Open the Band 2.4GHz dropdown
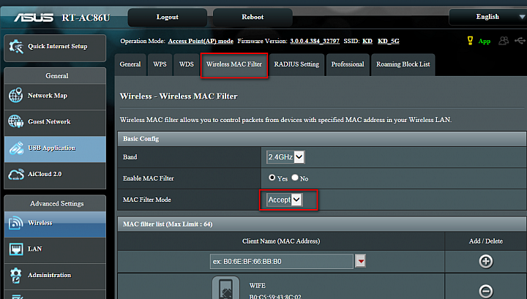The width and height of the screenshot is (527, 299). (285, 157)
